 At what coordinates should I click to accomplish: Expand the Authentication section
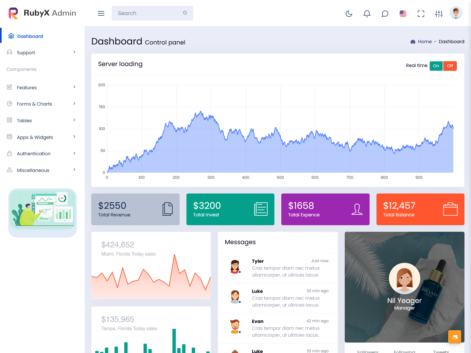pyautogui.click(x=34, y=153)
